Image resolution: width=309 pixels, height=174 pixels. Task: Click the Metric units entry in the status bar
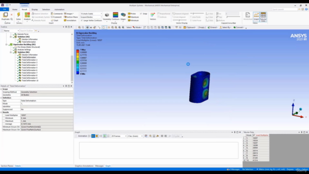pyautogui.click(x=270, y=169)
